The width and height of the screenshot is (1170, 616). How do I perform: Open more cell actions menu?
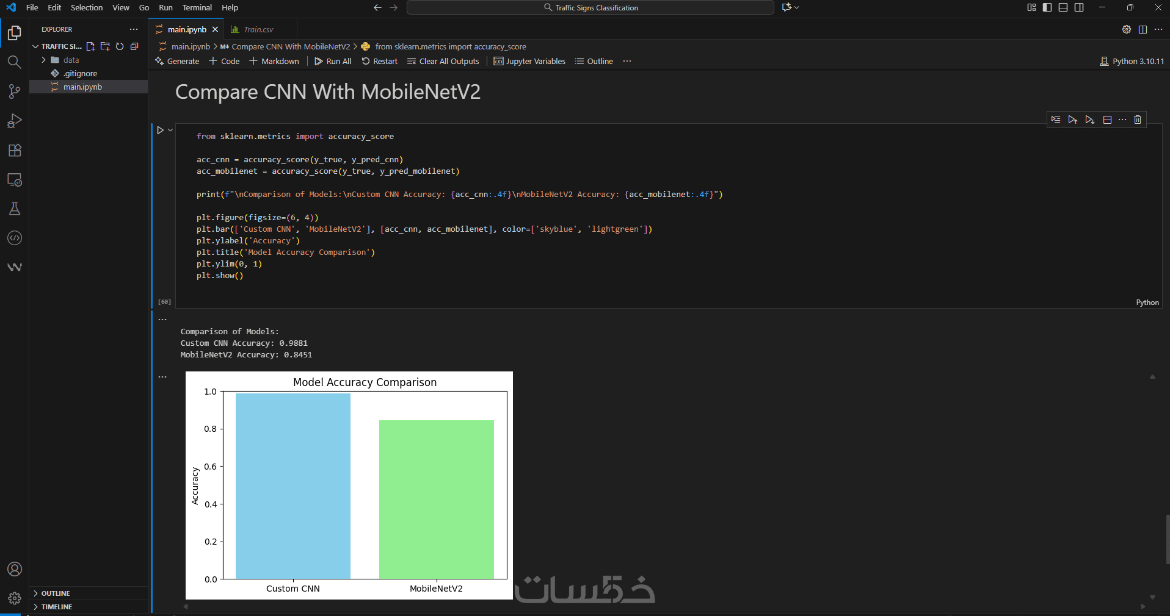click(1122, 120)
